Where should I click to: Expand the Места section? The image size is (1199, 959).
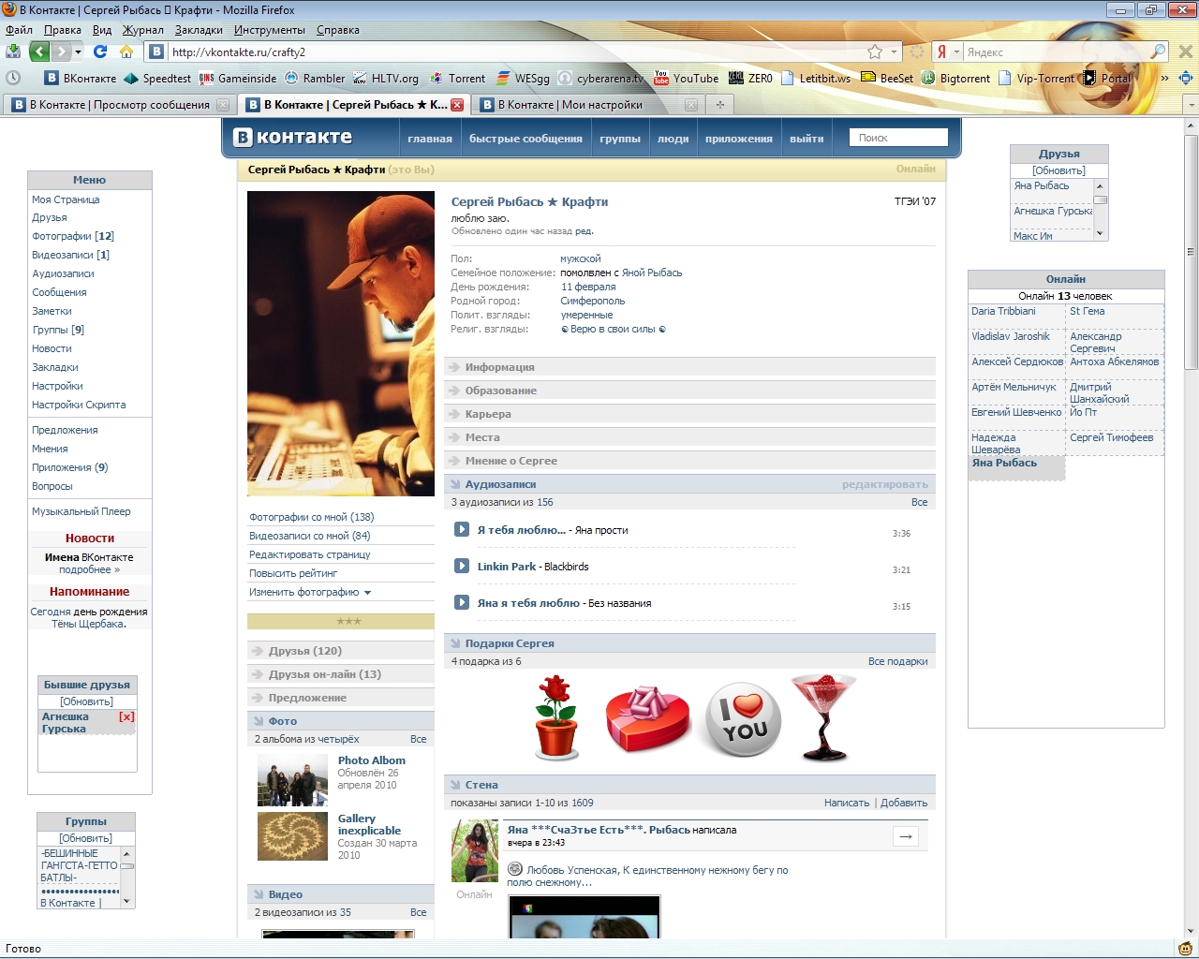tap(690, 437)
